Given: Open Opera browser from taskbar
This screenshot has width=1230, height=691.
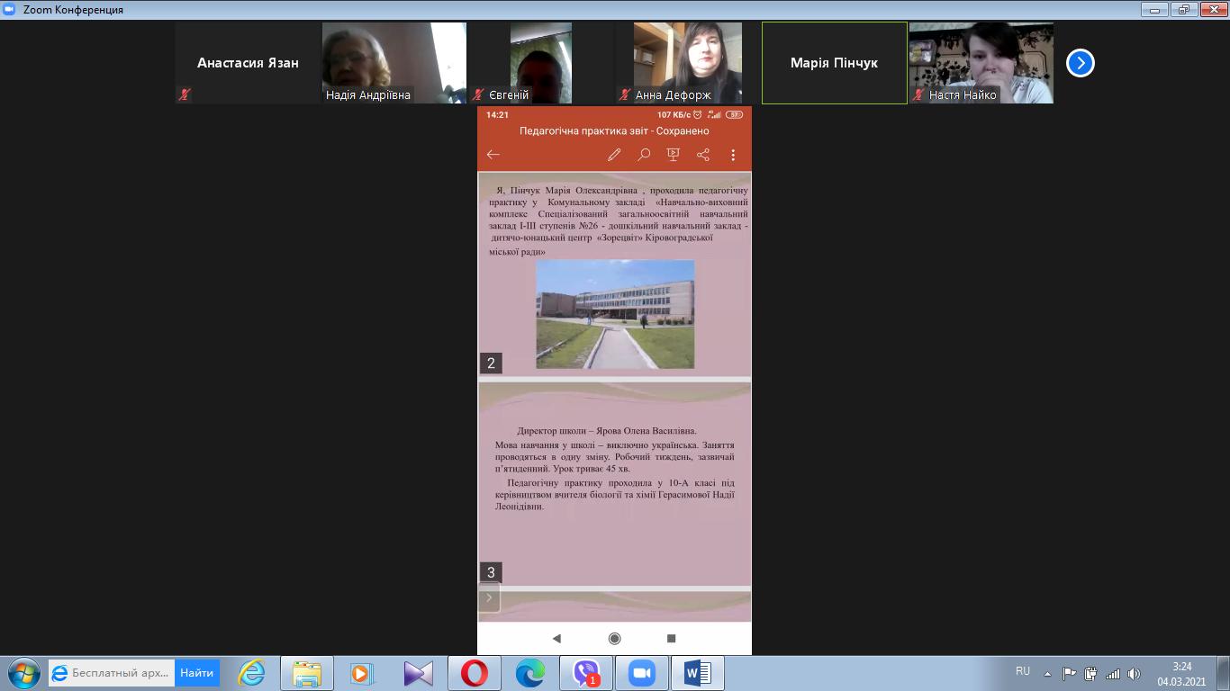Looking at the screenshot, I should click(x=475, y=673).
